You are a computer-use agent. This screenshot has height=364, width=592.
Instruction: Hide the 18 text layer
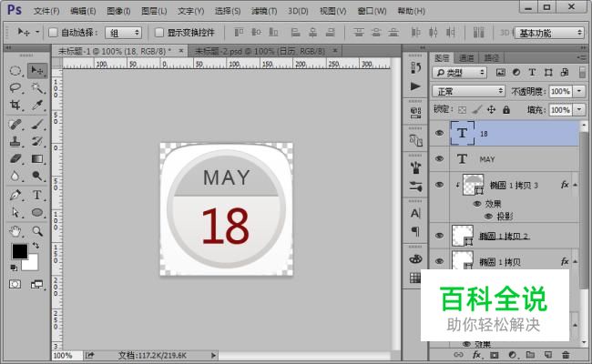439,133
